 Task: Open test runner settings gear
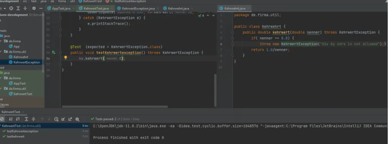77,119
